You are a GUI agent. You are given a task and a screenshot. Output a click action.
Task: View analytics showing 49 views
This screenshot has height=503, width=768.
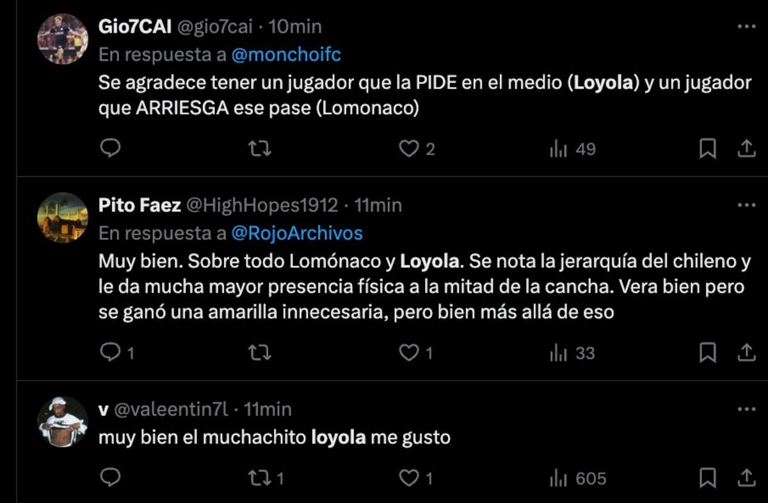point(572,149)
